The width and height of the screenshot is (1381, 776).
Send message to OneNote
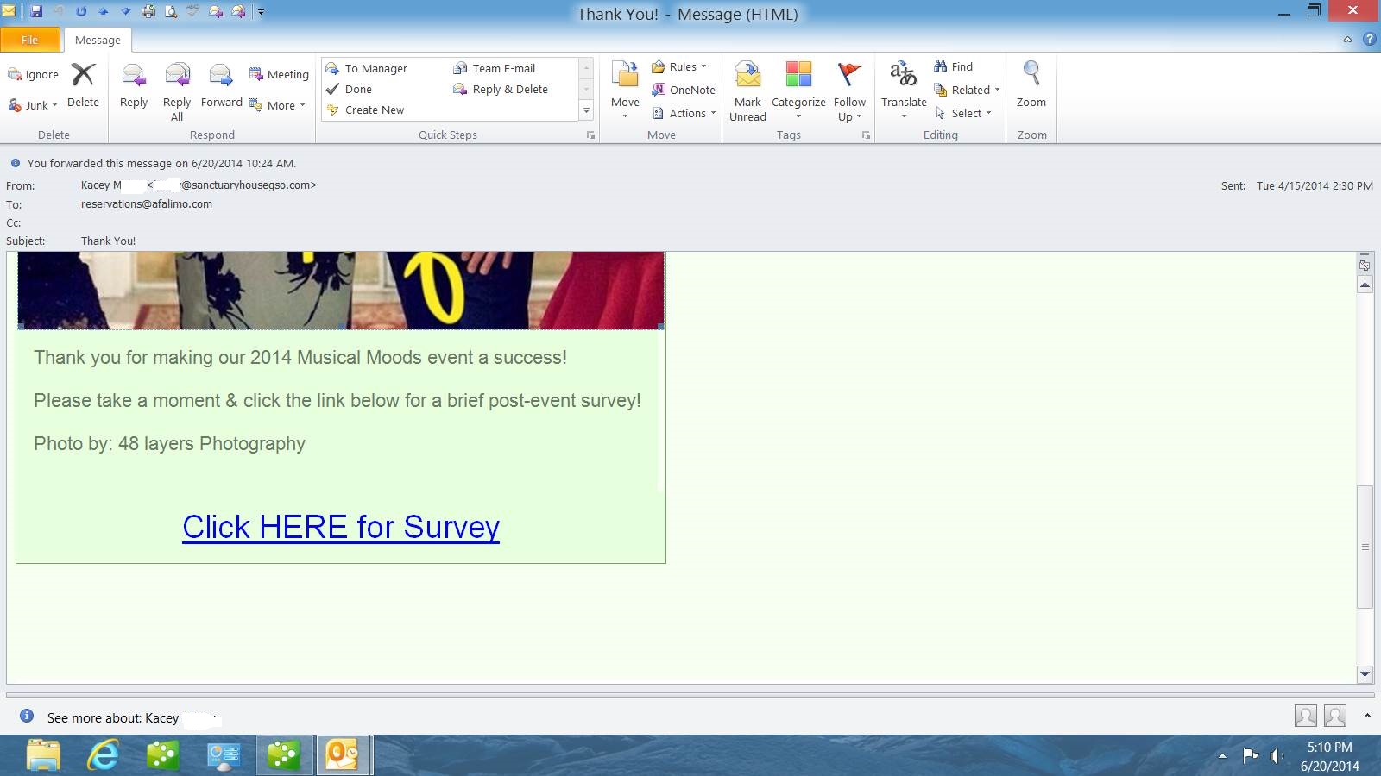click(684, 90)
